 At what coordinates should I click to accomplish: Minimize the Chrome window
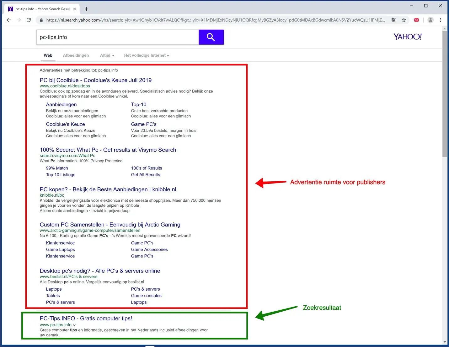pyautogui.click(x=411, y=6)
